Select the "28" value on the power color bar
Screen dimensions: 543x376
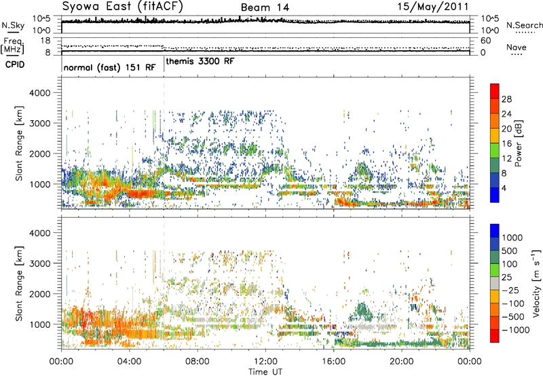[506, 99]
